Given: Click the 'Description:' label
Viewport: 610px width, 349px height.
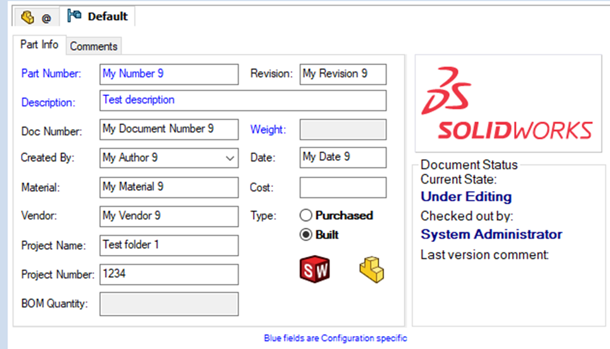Looking at the screenshot, I should pyautogui.click(x=48, y=103).
